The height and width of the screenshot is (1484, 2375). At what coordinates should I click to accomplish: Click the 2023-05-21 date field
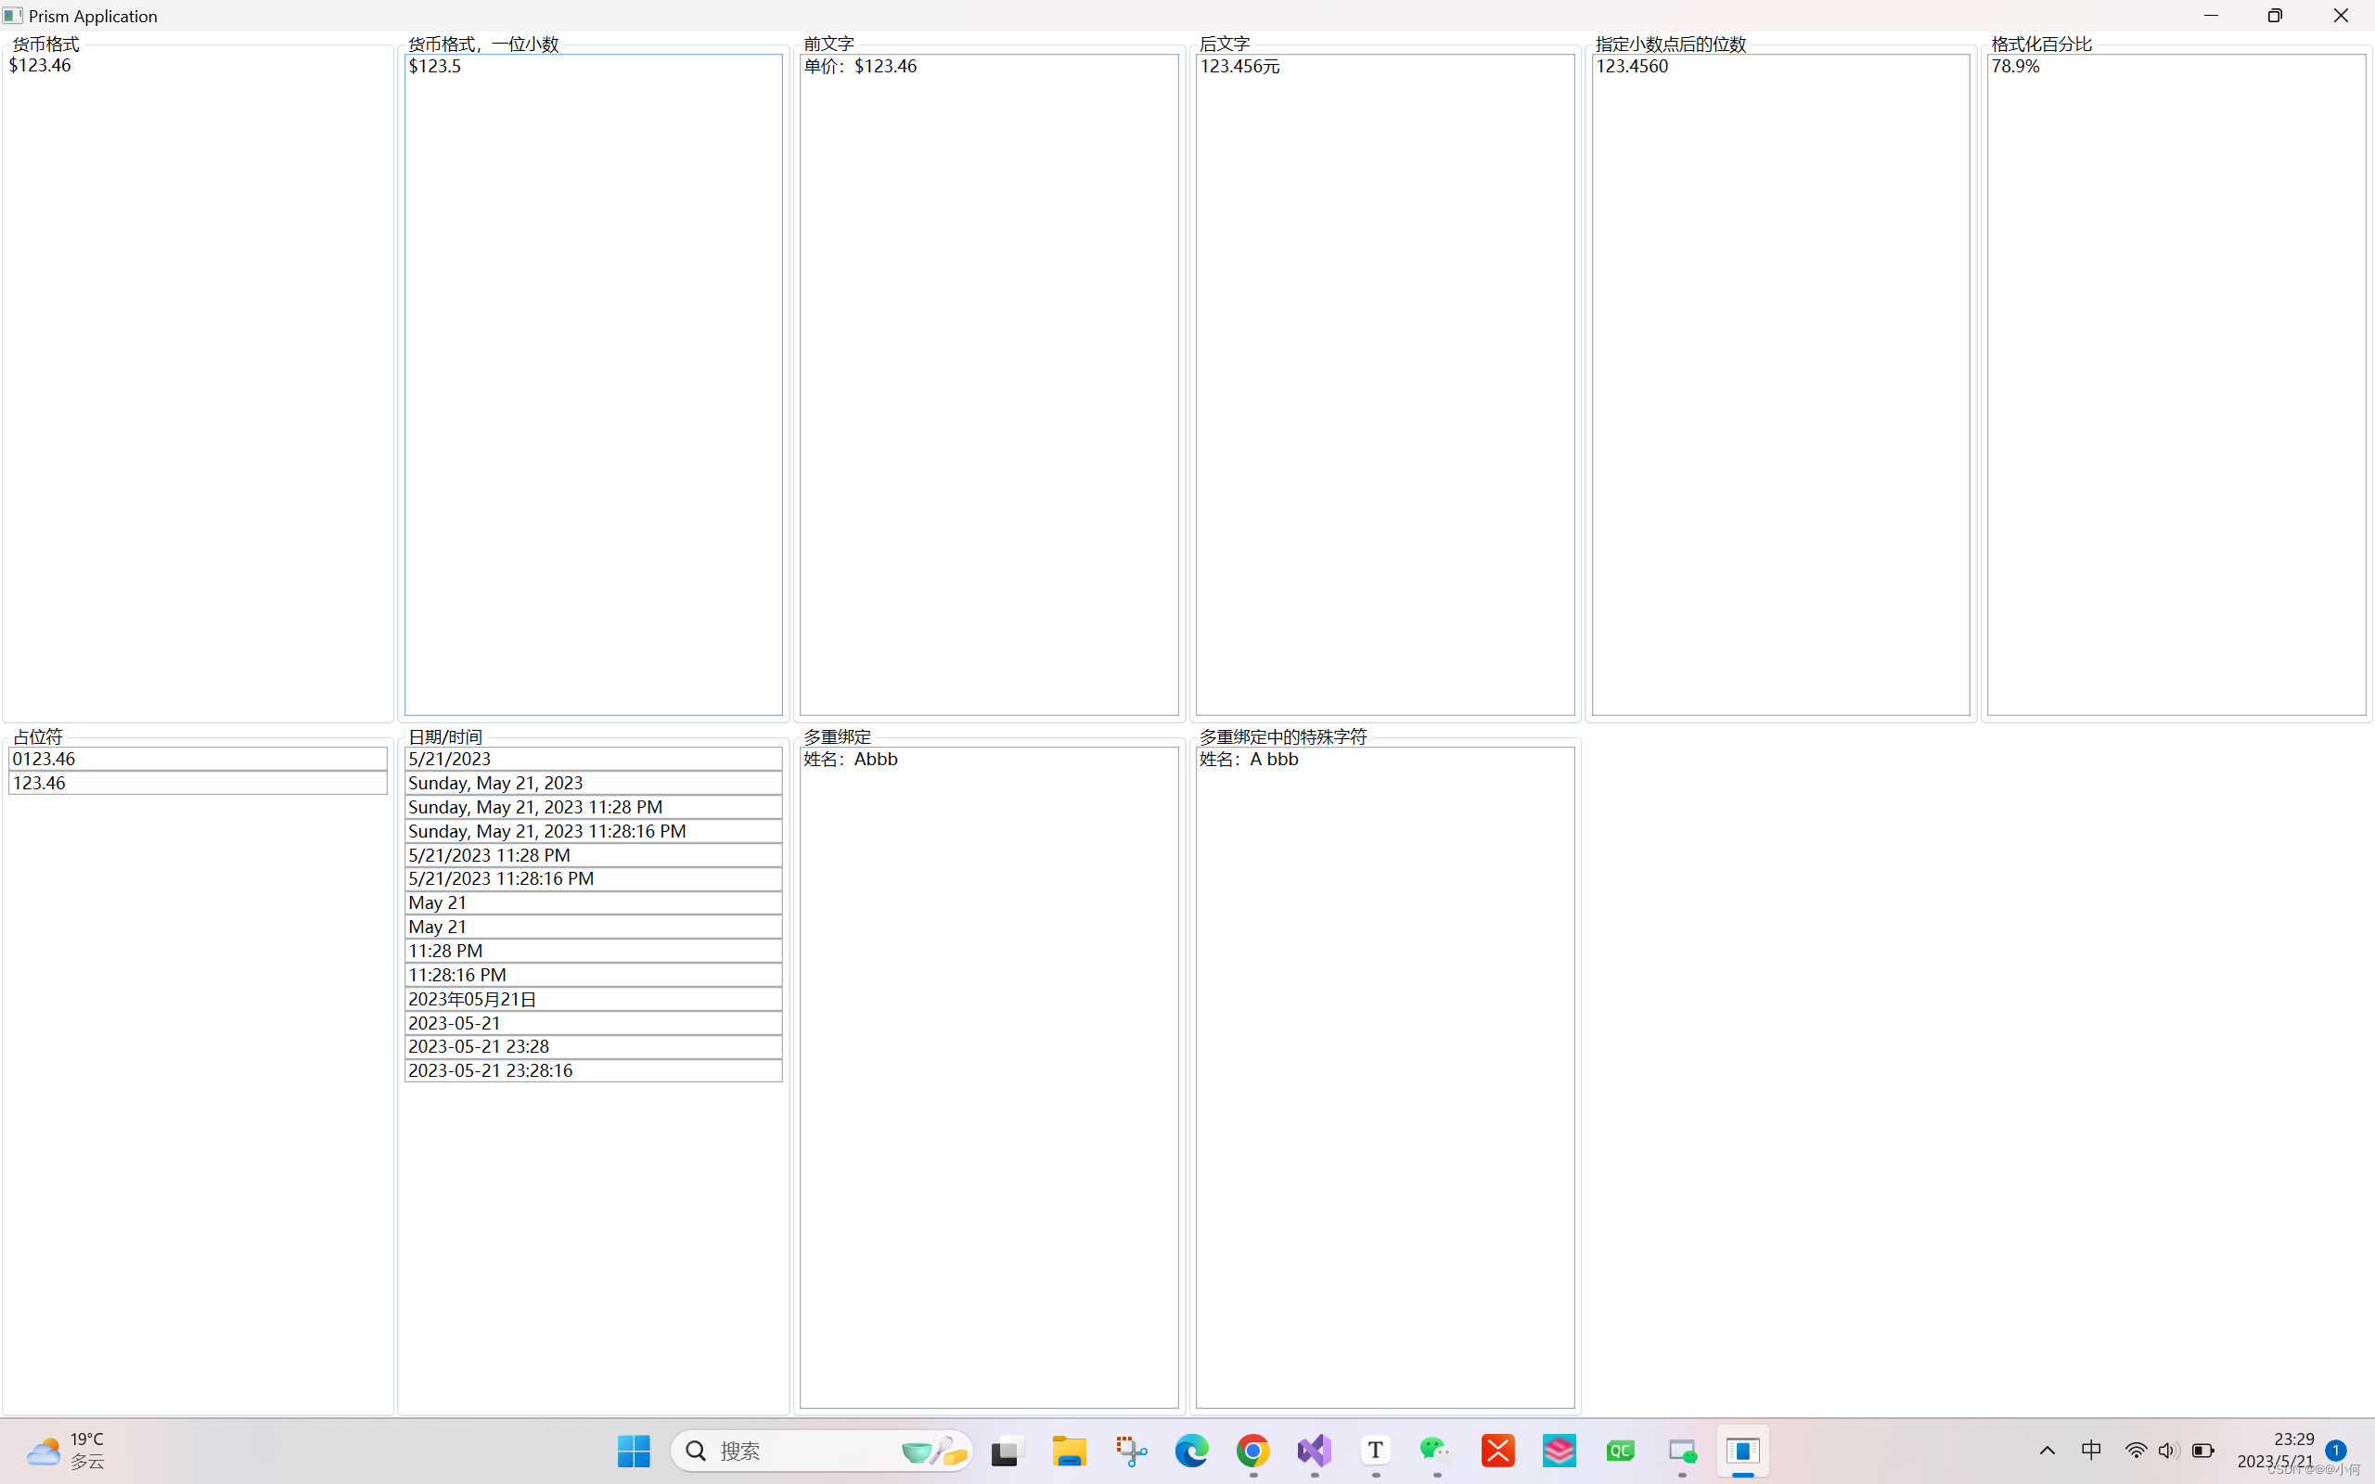click(594, 1023)
